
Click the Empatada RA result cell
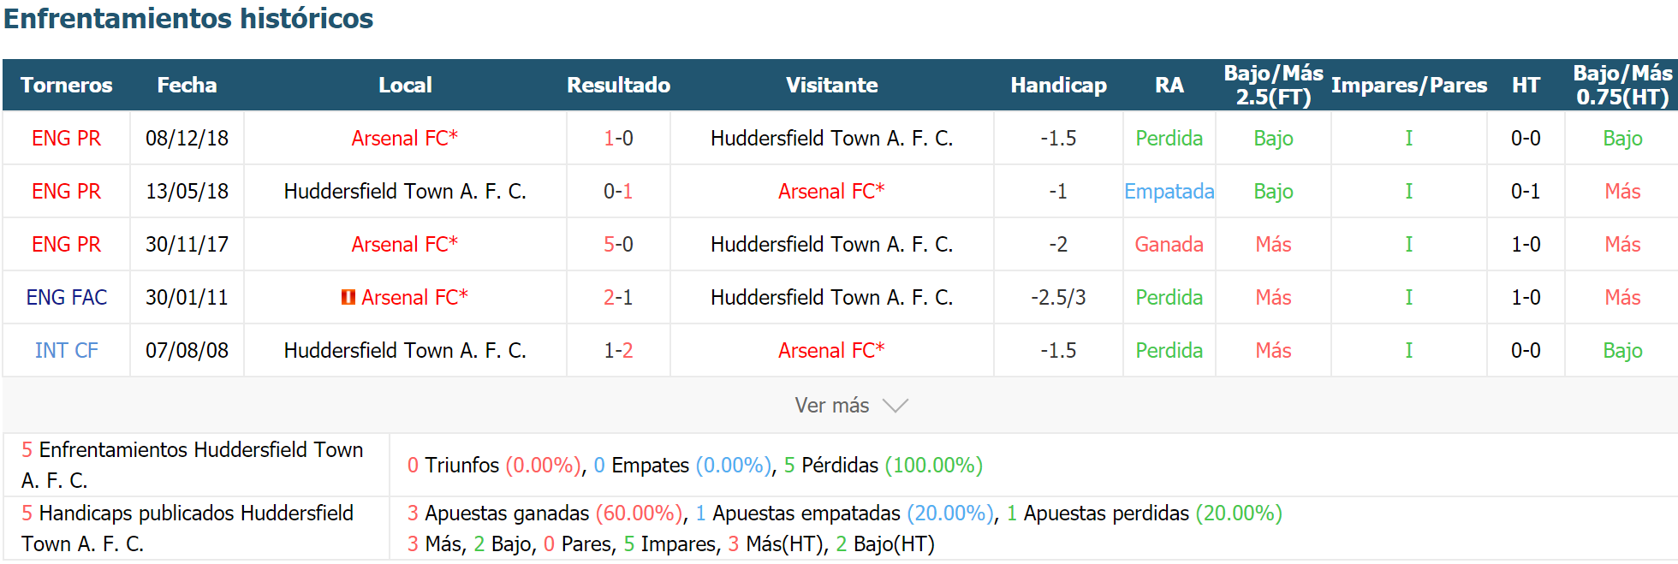(1169, 191)
